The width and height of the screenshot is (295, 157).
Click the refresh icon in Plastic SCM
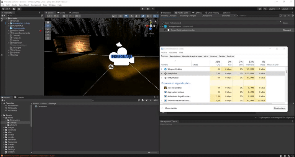click(x=281, y=16)
